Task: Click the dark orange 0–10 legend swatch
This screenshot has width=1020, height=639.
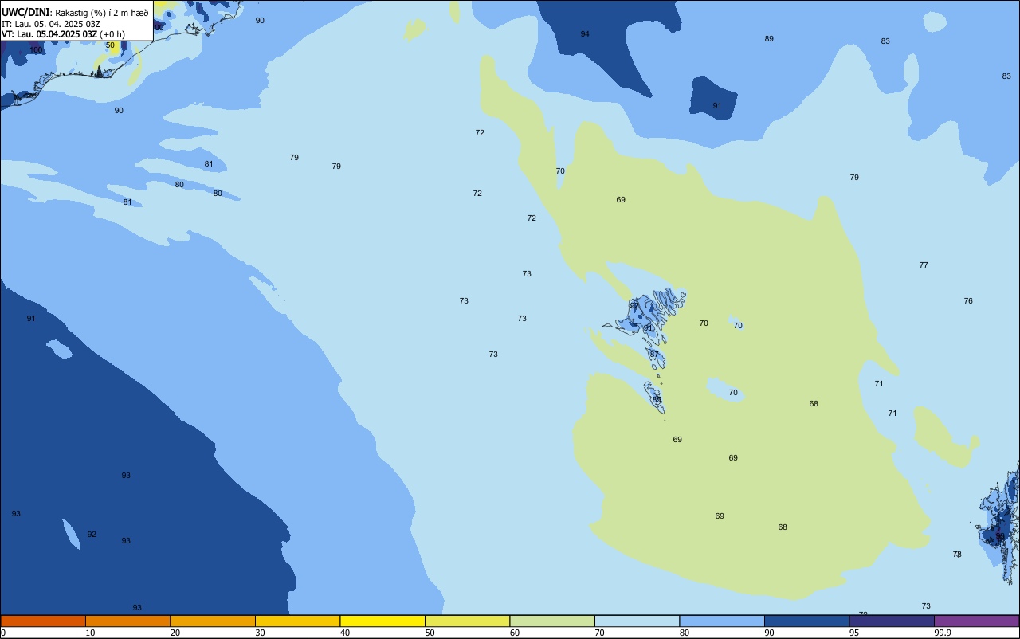Action: (43, 621)
